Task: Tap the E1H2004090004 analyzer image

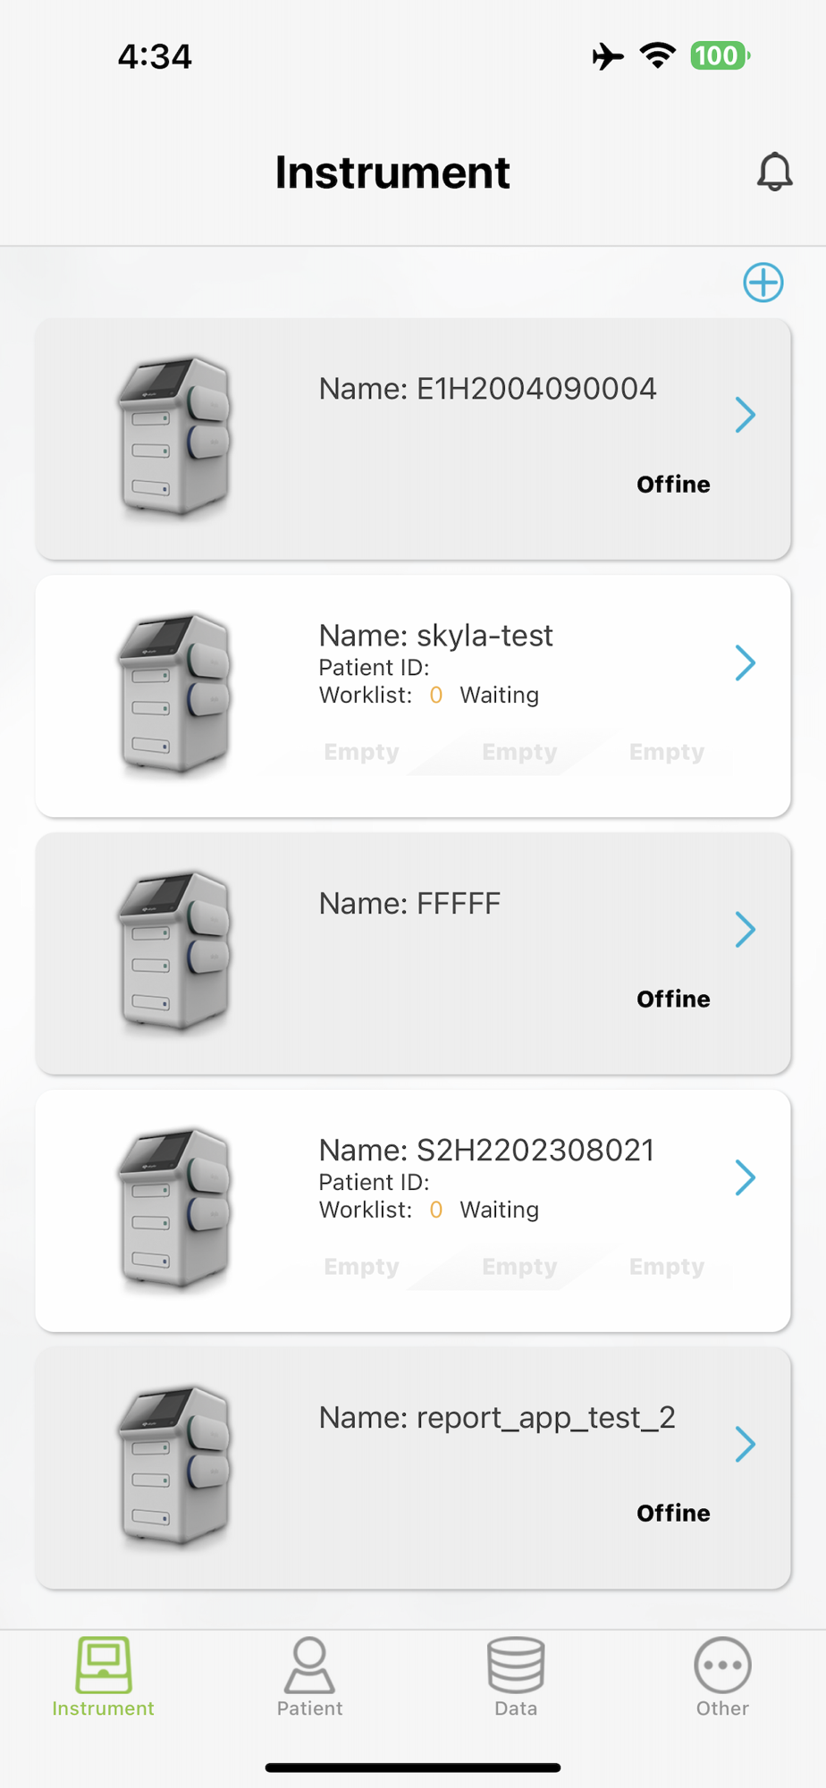Action: [174, 436]
